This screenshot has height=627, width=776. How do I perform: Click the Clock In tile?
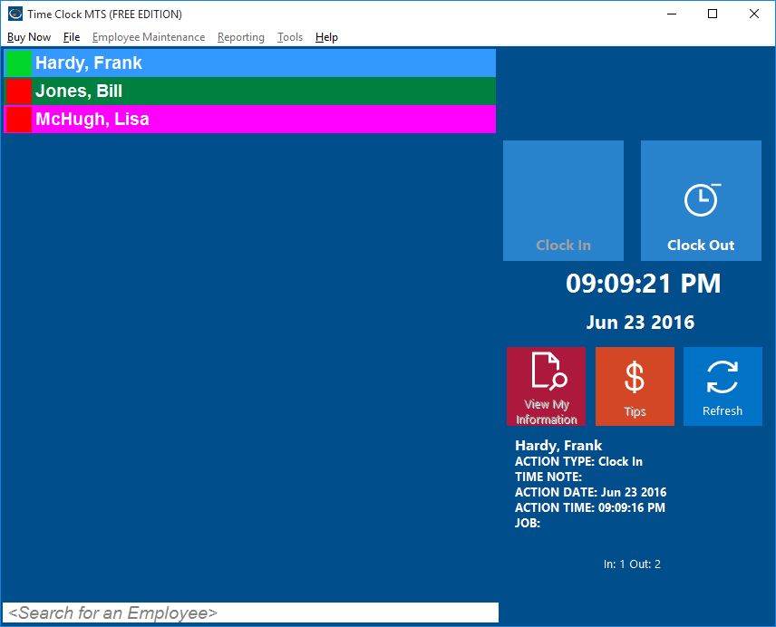(563, 200)
